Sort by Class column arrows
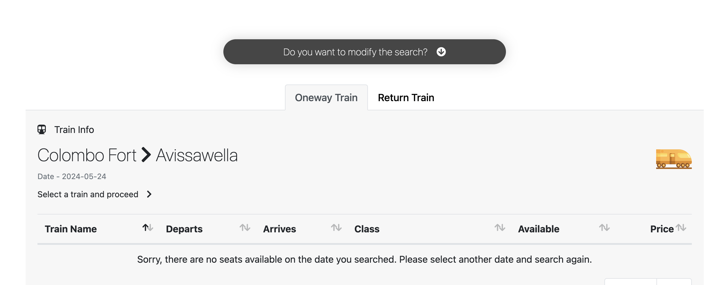 click(x=500, y=228)
